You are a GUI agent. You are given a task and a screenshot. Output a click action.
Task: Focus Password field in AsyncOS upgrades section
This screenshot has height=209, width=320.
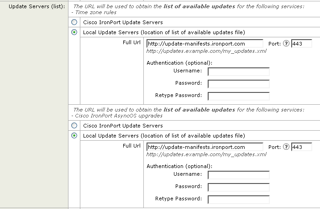click(x=239, y=187)
